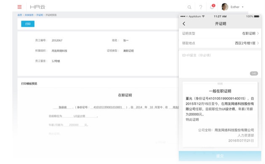The image size is (265, 164).
Task: Click the 开证明 phone screen title
Action: point(220,24)
